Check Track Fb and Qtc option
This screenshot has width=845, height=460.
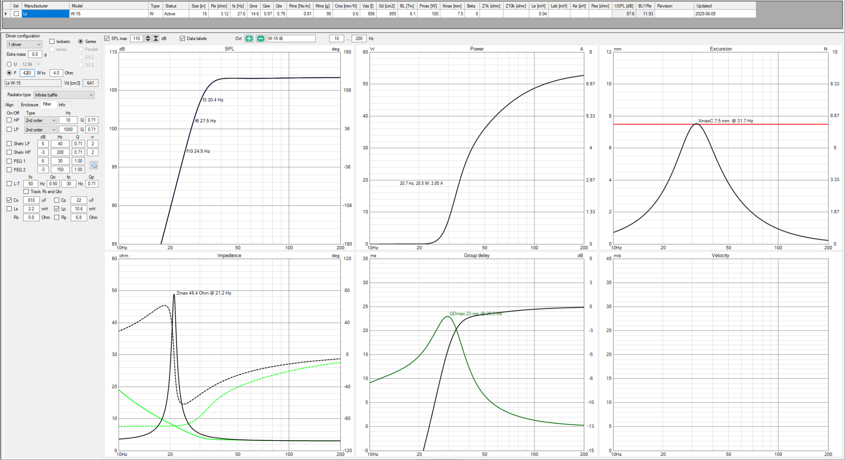click(x=26, y=191)
